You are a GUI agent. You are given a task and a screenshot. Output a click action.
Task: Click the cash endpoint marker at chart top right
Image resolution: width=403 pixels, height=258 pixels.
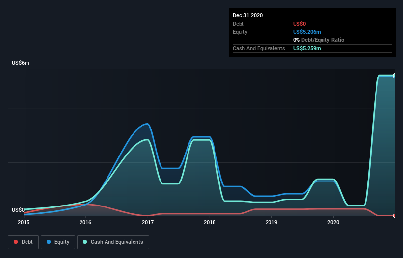[395, 76]
